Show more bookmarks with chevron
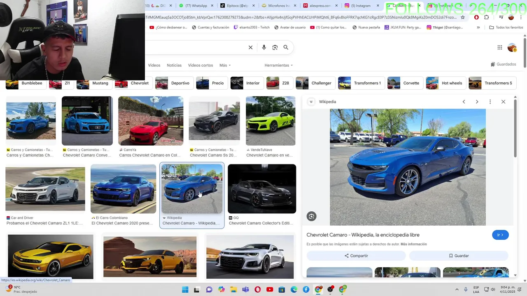Viewport: 527px width, 296px height. (478, 28)
